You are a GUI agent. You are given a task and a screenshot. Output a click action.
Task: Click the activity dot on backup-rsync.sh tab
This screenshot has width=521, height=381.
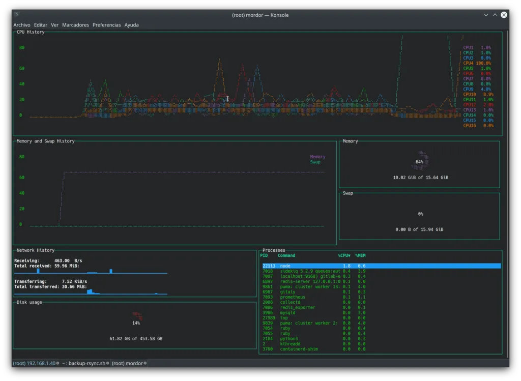[x=107, y=363]
